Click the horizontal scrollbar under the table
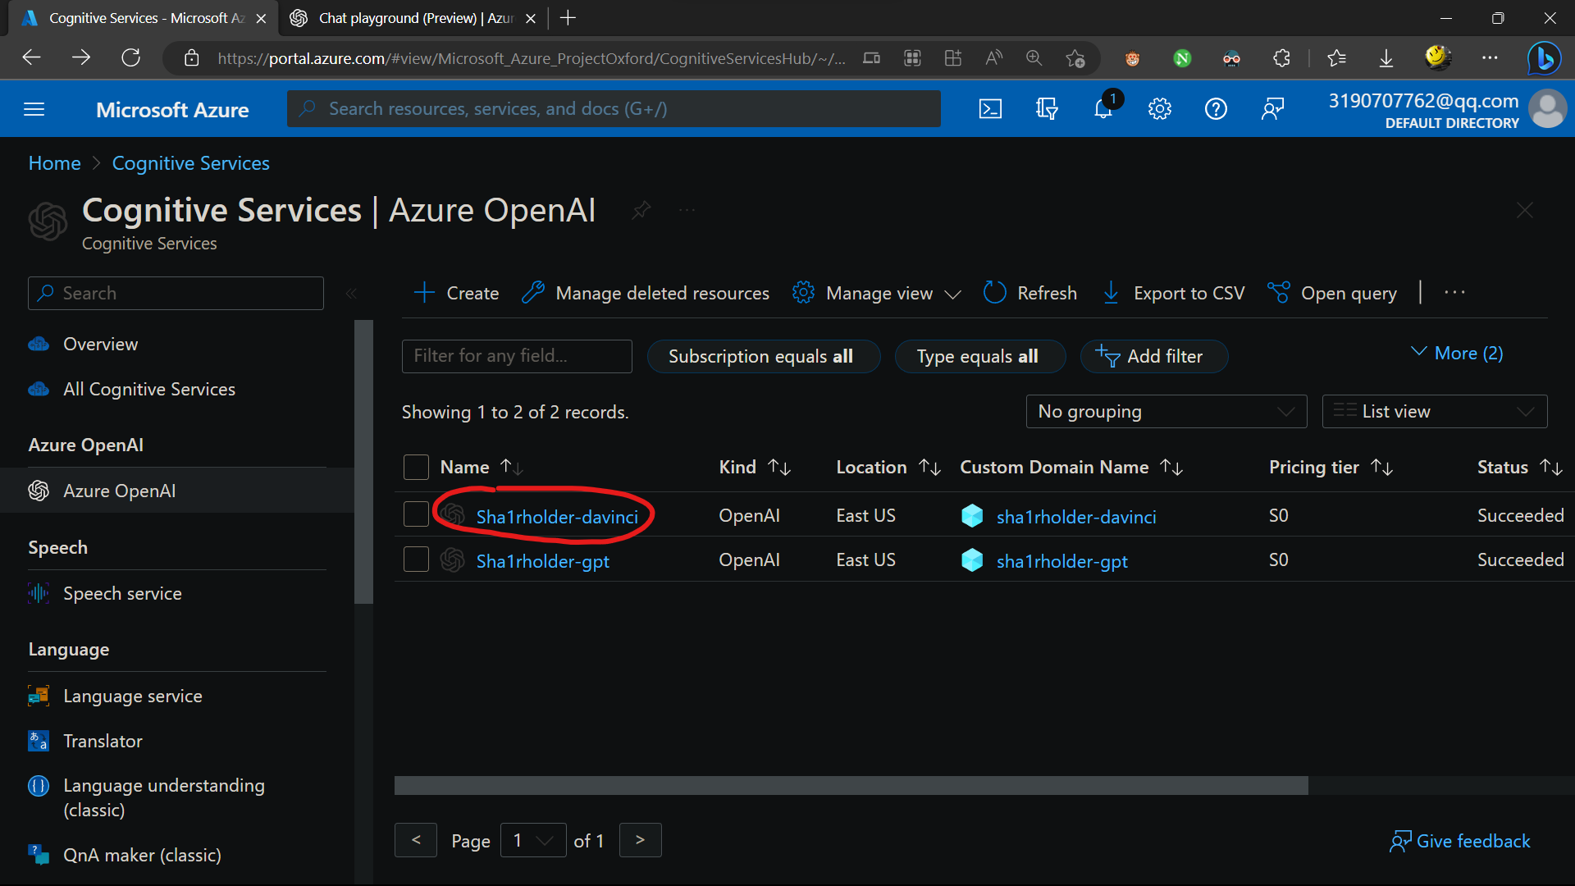The image size is (1575, 886). [851, 785]
